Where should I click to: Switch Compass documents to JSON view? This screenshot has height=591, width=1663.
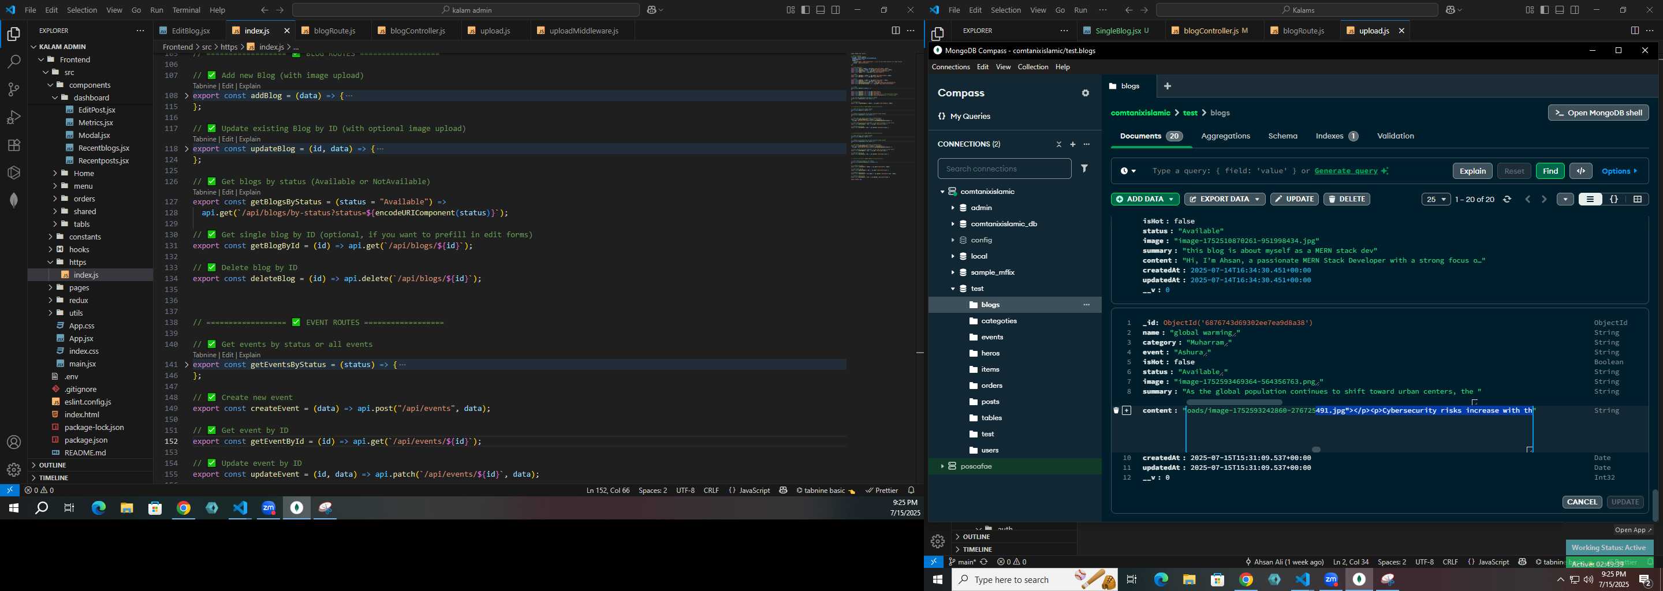click(1614, 199)
